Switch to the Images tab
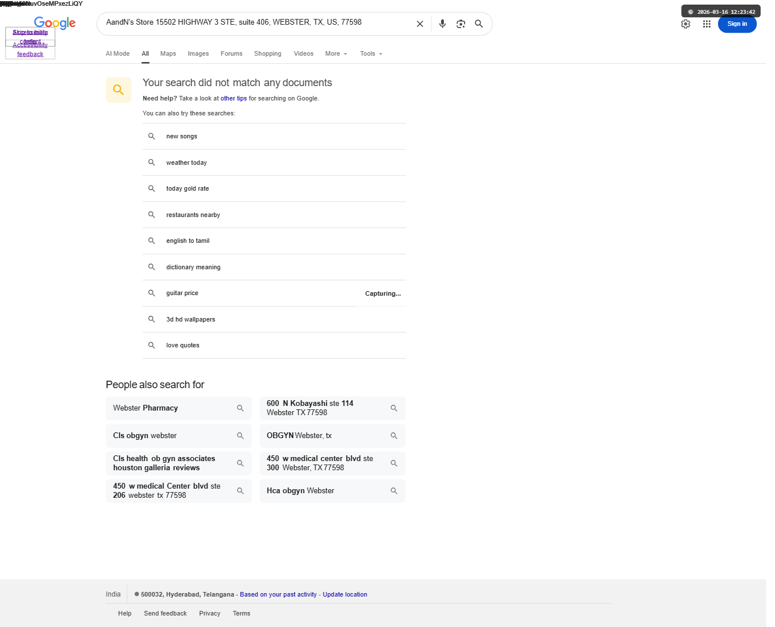This screenshot has width=775, height=627. 198,54
